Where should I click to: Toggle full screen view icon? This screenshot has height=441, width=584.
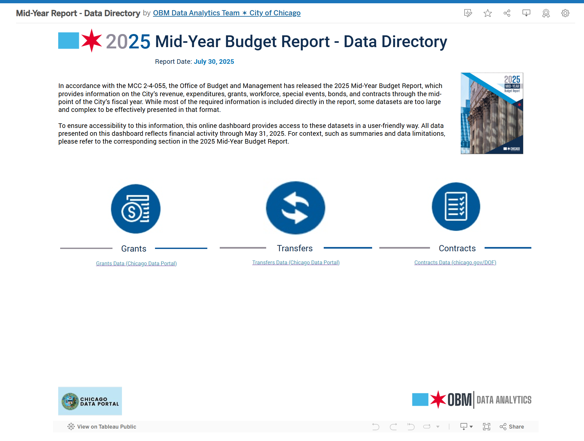[x=487, y=427]
